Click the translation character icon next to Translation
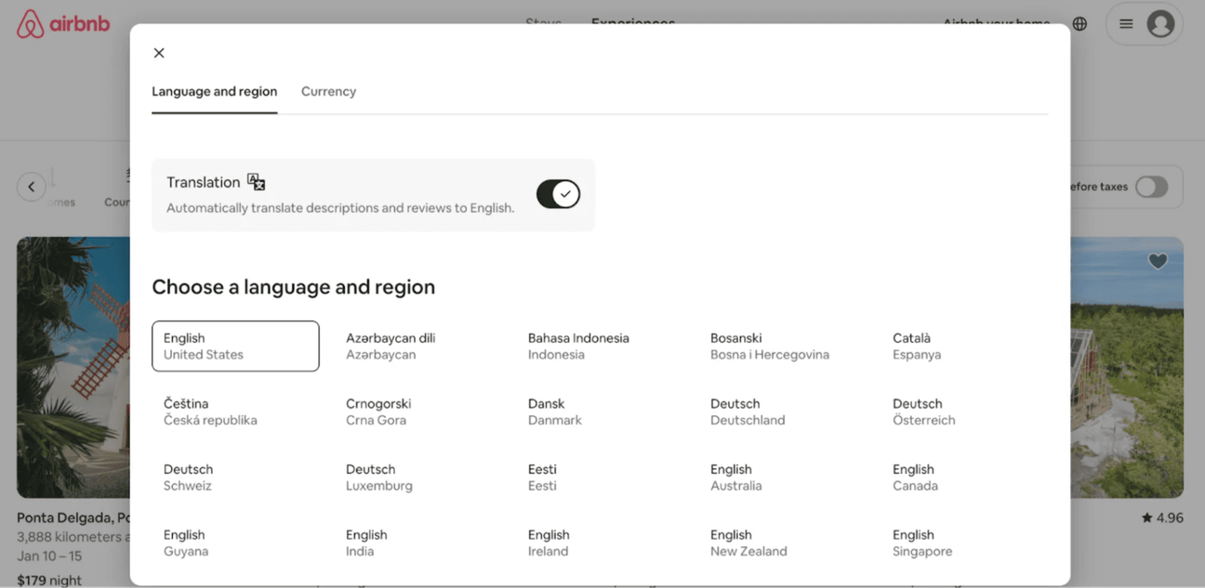Image resolution: width=1205 pixels, height=588 pixels. click(255, 181)
